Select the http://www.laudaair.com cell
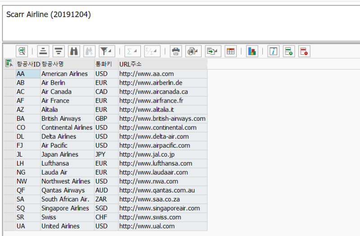Screen dimensions: 360x236 163,172
